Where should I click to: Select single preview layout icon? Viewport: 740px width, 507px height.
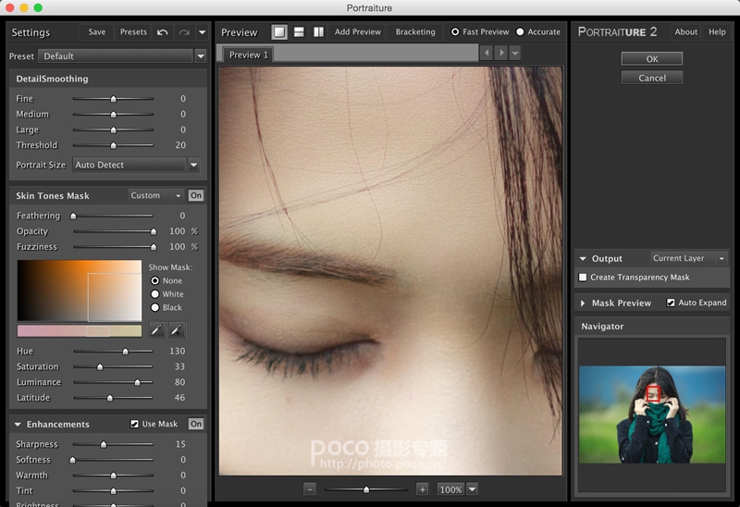coord(279,32)
